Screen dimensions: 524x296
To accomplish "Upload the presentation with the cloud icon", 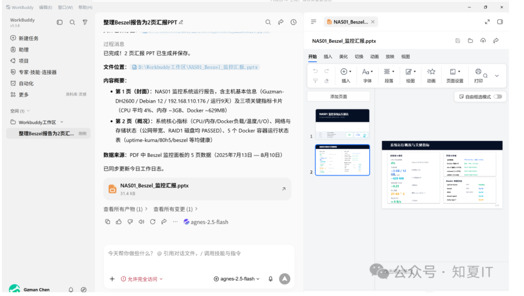I will tap(483, 41).
